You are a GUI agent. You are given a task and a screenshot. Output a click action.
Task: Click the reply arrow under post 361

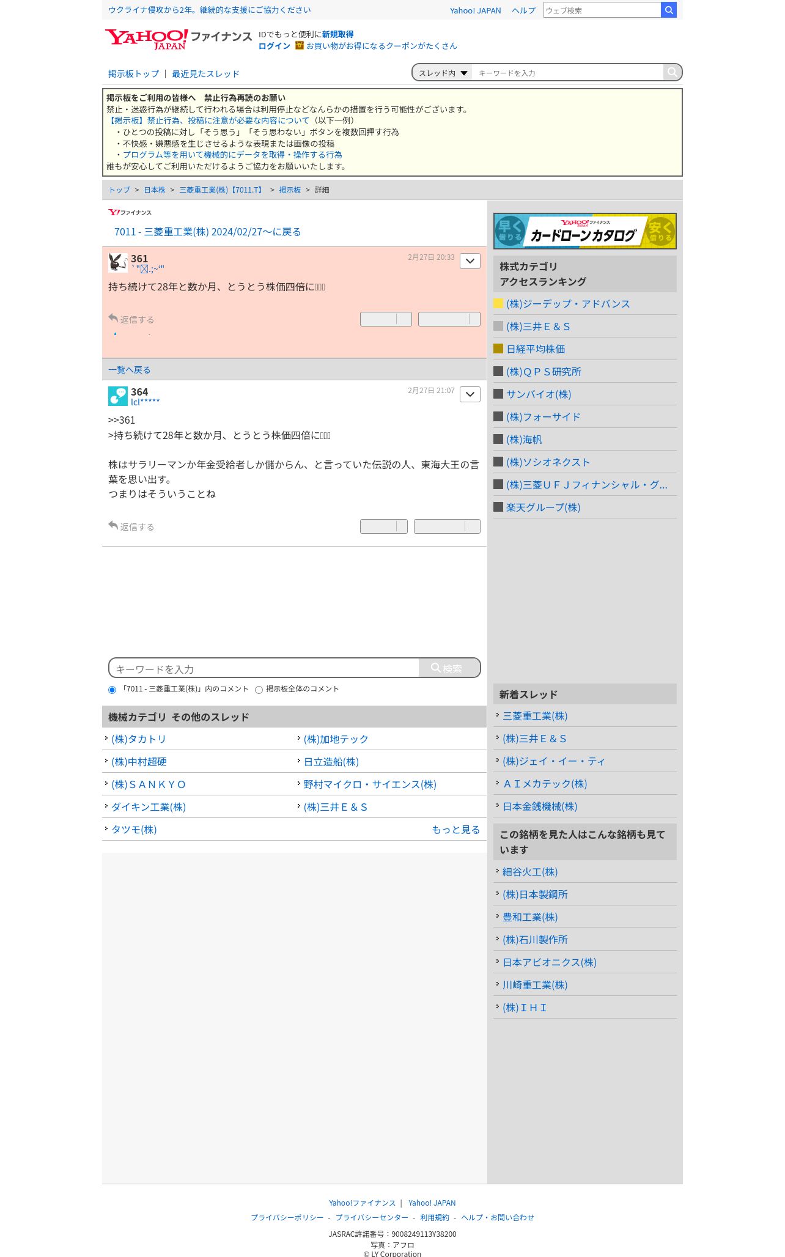tap(113, 319)
